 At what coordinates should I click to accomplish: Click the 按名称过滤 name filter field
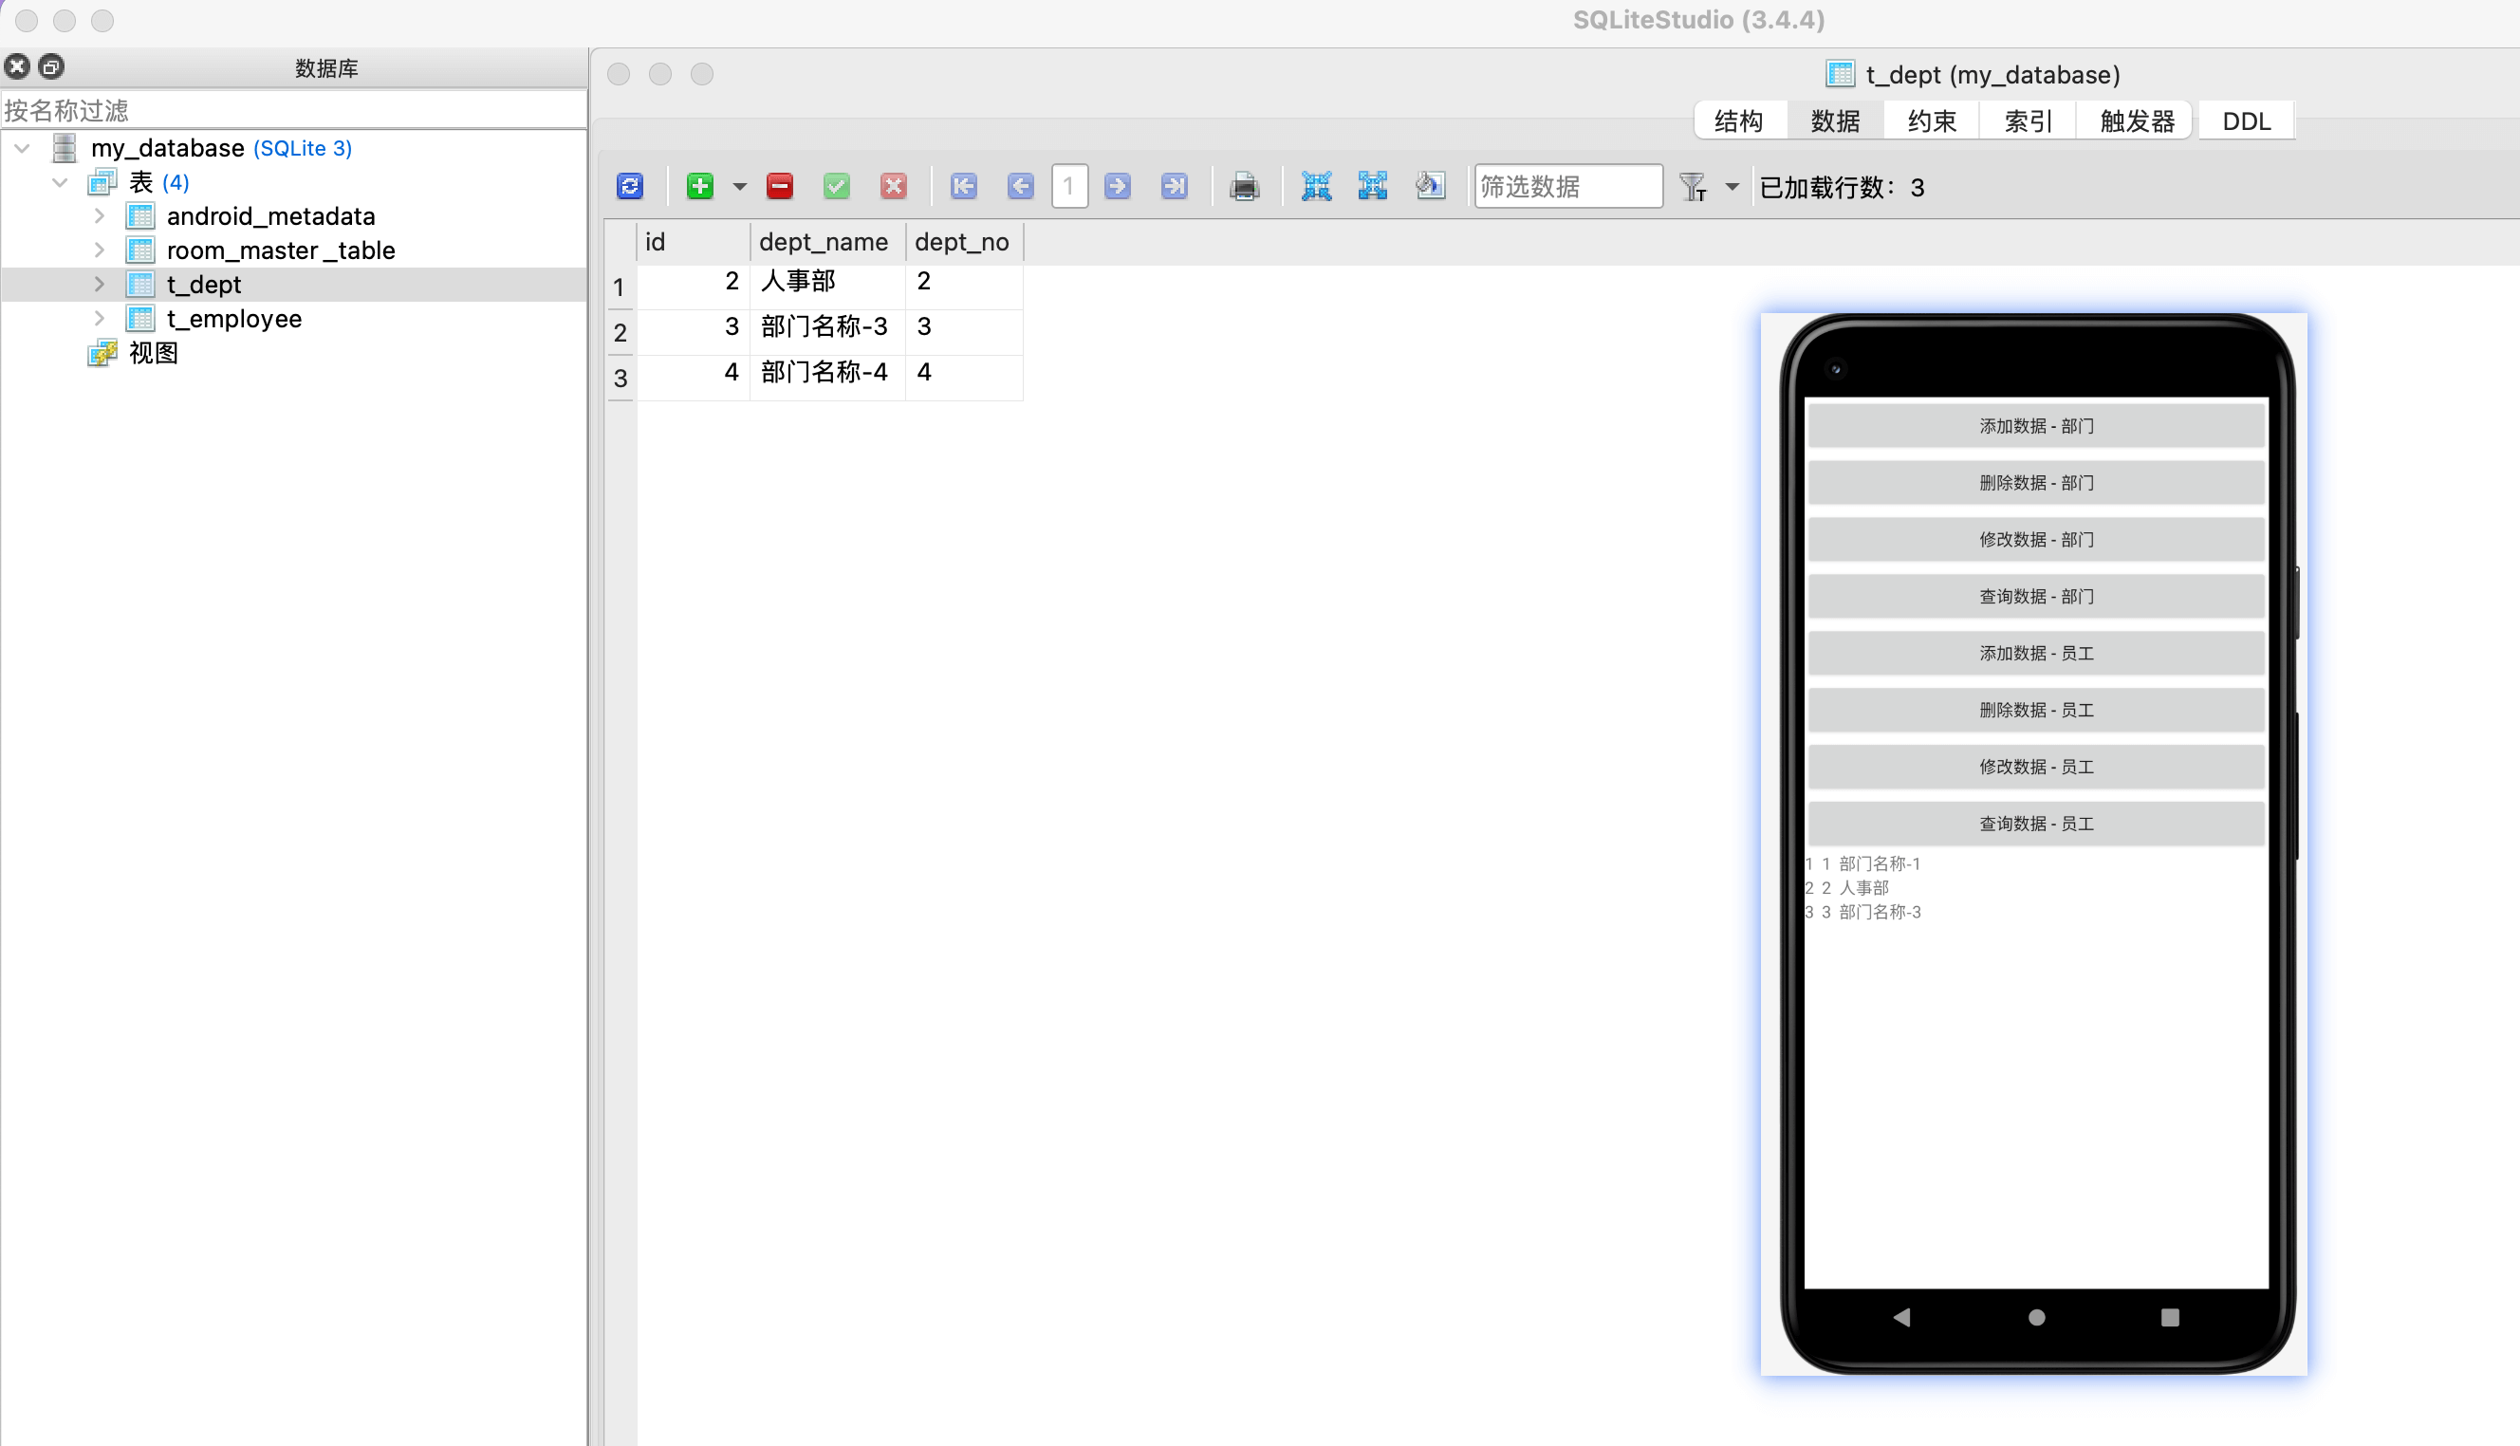pos(293,110)
